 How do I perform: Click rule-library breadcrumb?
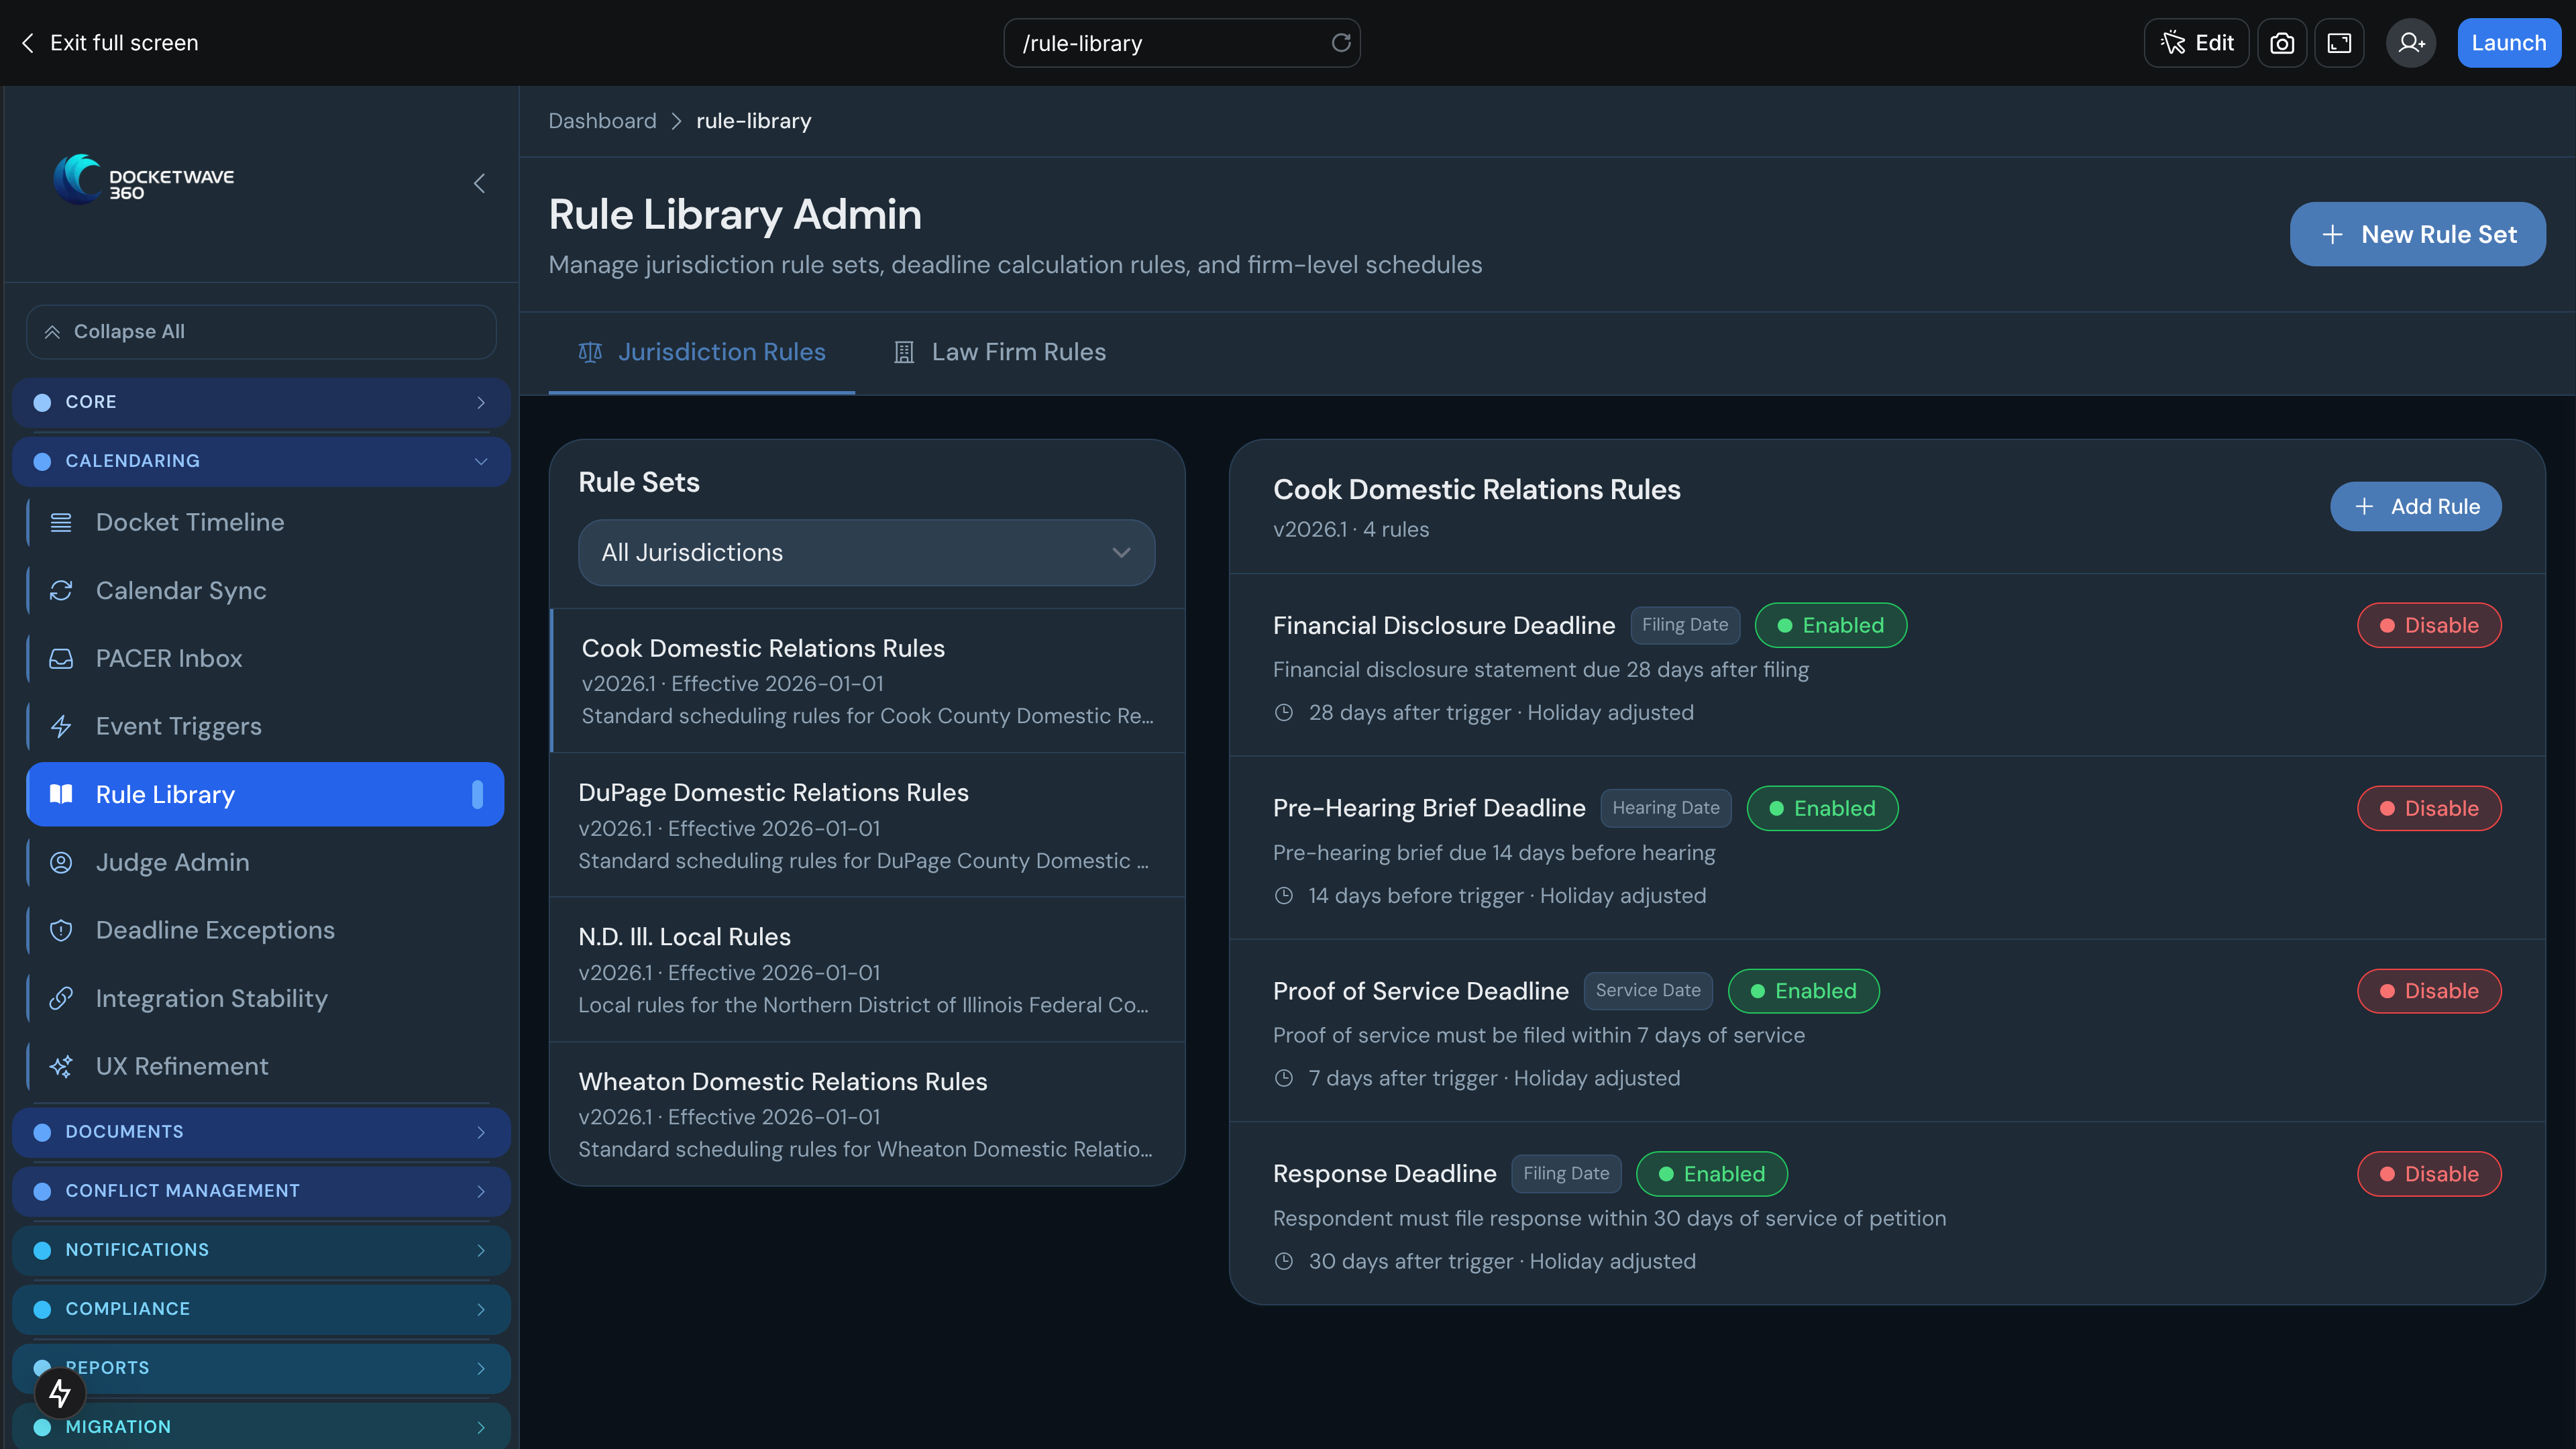click(x=753, y=121)
